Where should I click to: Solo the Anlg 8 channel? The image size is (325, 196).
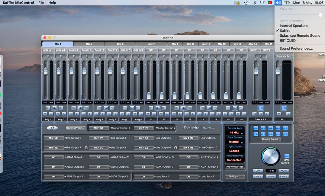point(141,114)
